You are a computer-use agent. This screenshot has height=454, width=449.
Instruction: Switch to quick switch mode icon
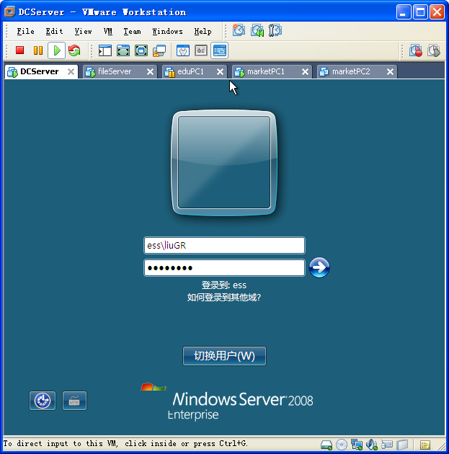coord(123,50)
